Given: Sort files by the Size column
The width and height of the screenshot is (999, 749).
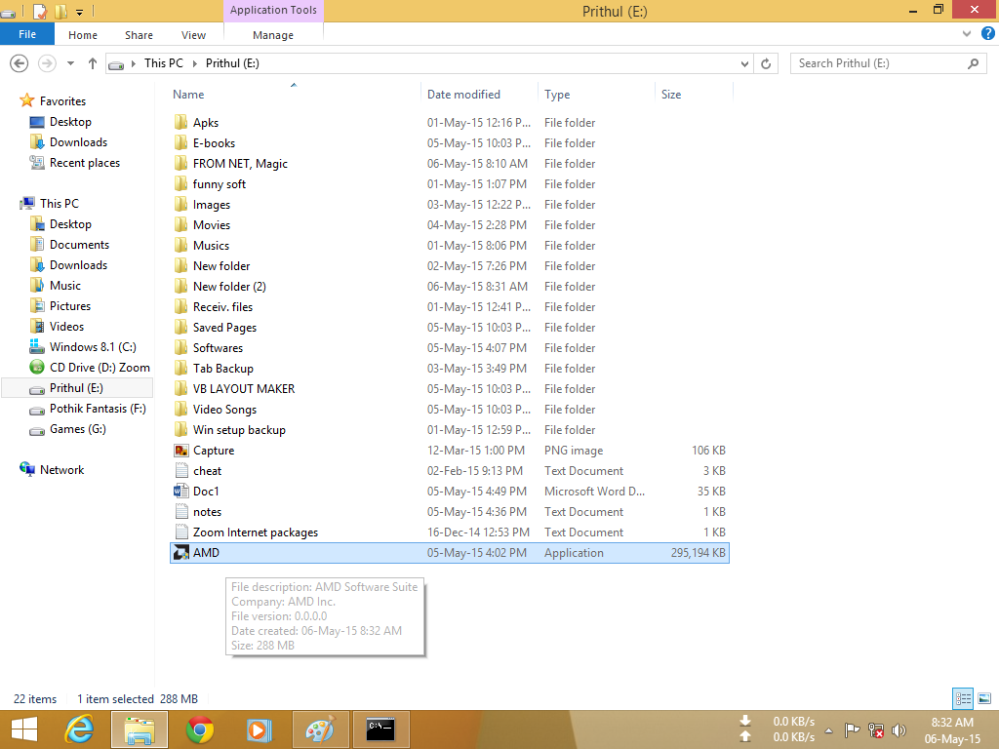Looking at the screenshot, I should coord(671,95).
